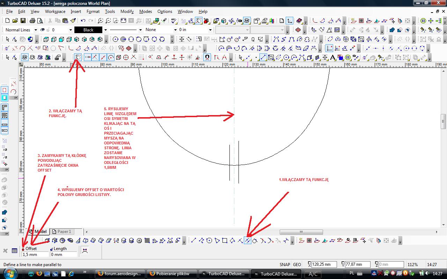The height and width of the screenshot is (279, 447).
Task: Open the Normal Lines layer dropdown
Action: tap(36, 30)
